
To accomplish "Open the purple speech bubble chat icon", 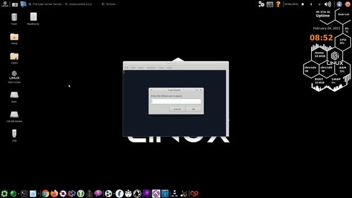I will [x=98, y=193].
